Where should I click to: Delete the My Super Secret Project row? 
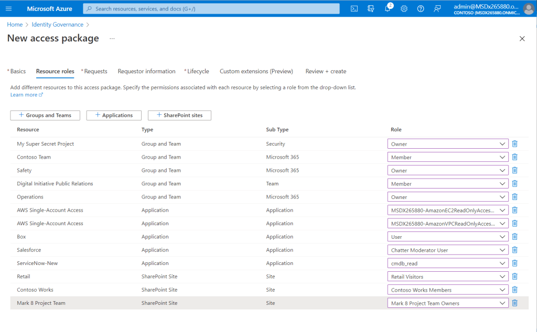[514, 144]
